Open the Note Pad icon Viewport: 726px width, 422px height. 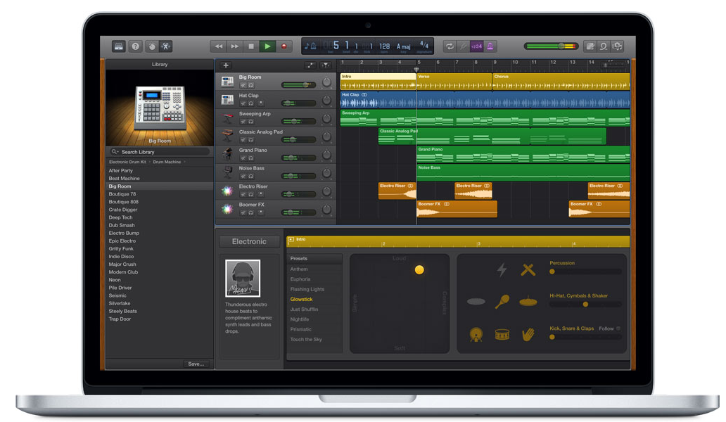pos(590,46)
